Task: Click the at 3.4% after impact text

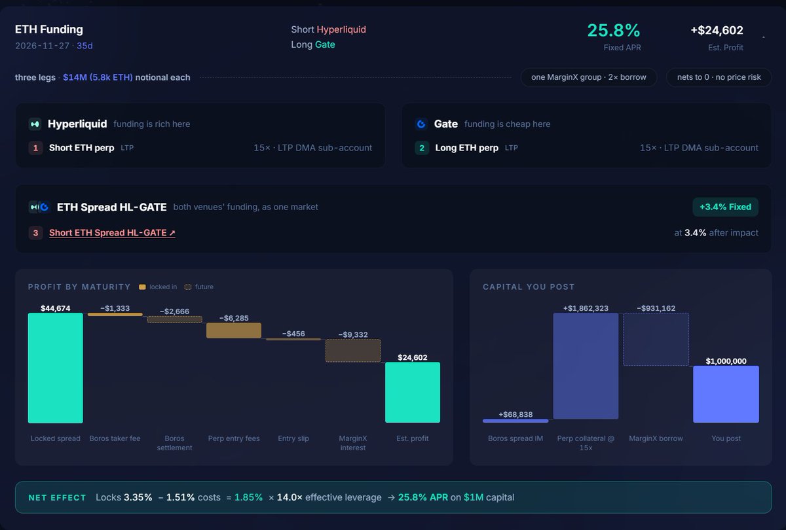Action: tap(717, 232)
